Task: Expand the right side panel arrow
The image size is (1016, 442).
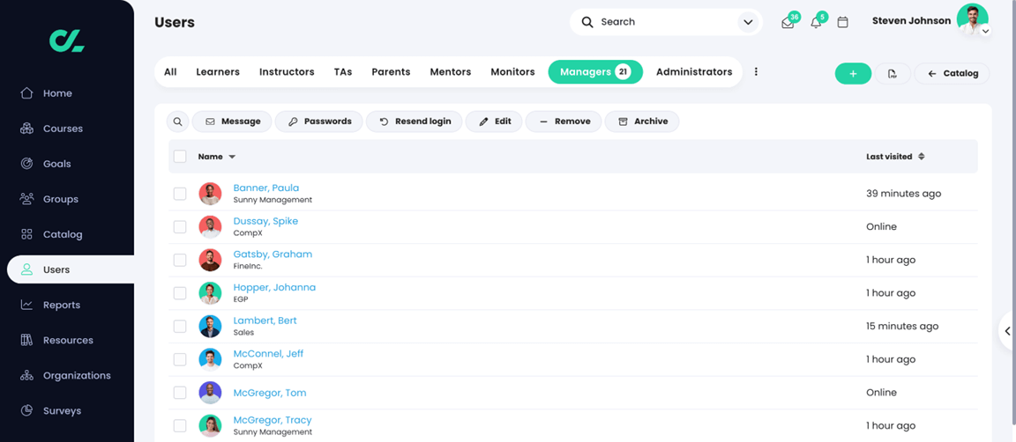Action: pos(1007,331)
